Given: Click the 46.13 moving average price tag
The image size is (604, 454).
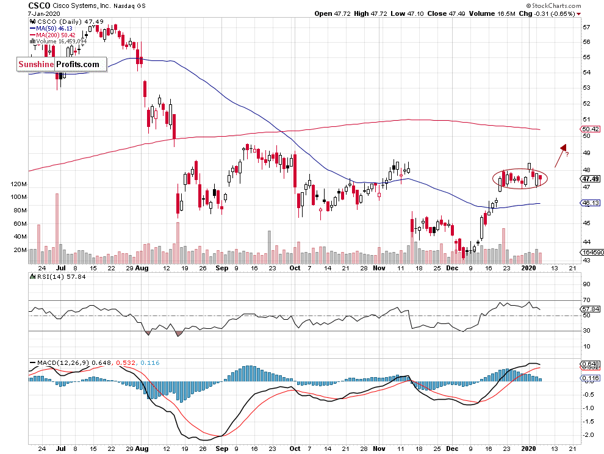Looking at the screenshot, I should 590,203.
